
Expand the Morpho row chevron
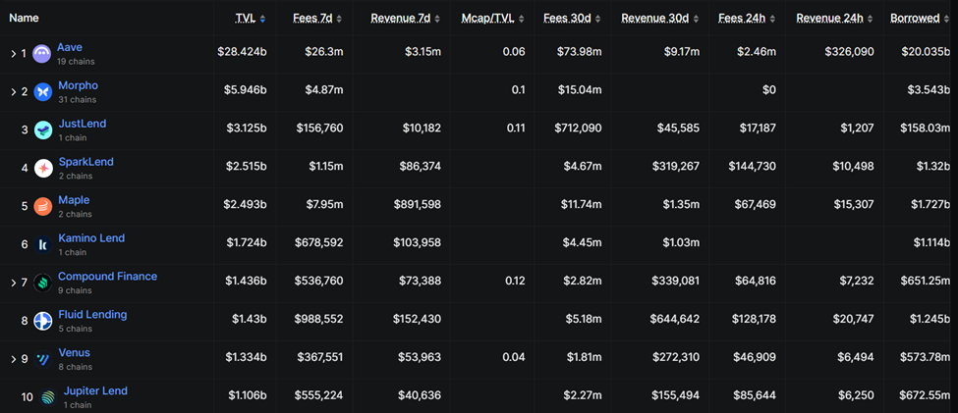13,92
